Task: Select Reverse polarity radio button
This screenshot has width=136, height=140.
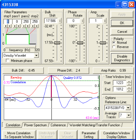Action: [114, 47]
